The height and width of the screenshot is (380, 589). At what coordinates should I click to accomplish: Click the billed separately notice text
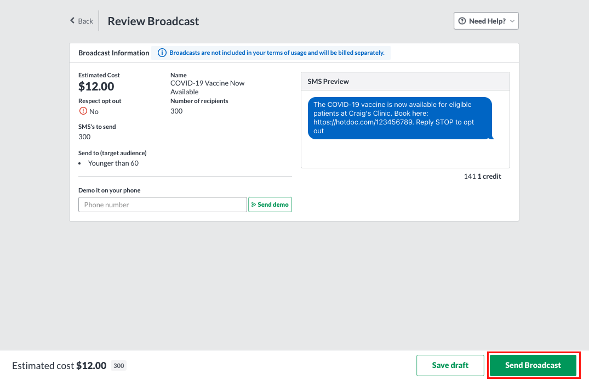pos(277,53)
